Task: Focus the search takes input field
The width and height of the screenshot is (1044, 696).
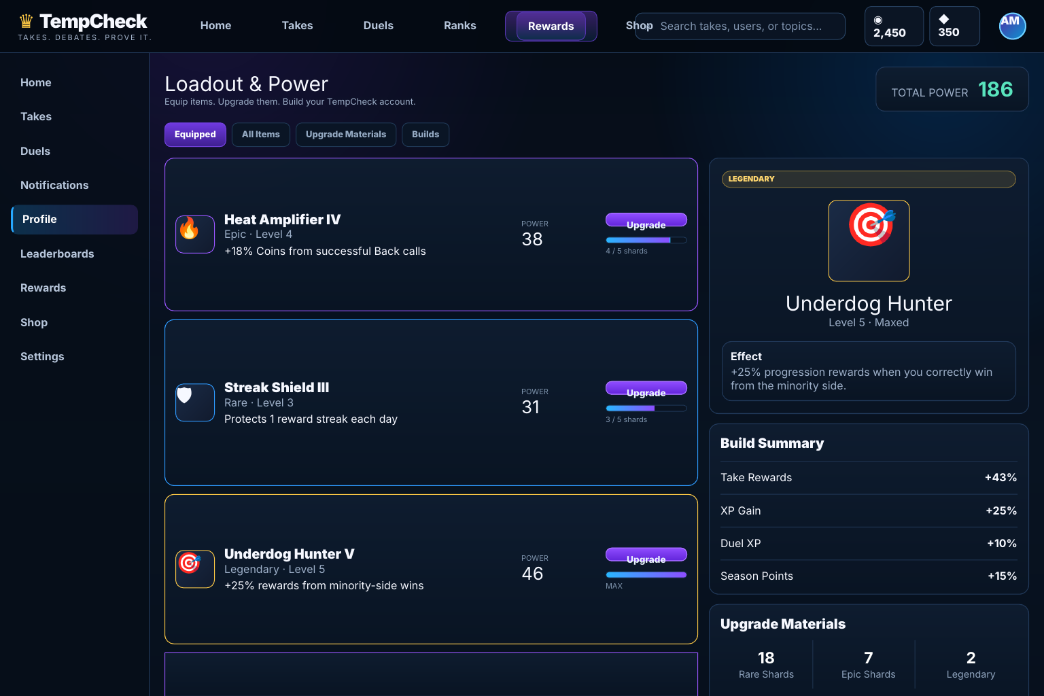Action: point(740,26)
